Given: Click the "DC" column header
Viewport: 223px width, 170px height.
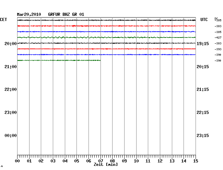Looking at the screenshot, I should 216,19.
